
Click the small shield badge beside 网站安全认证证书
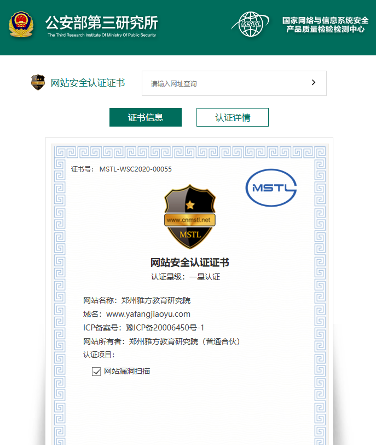(38, 83)
